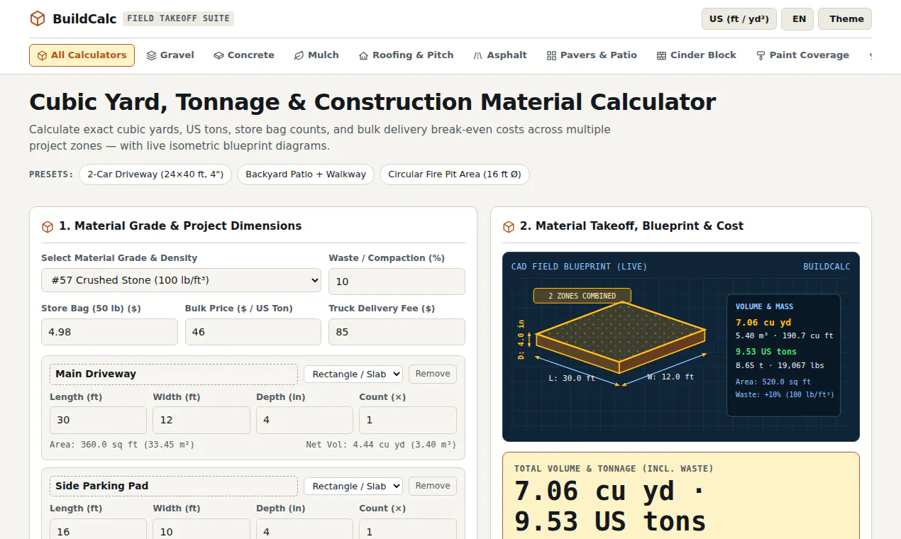The height and width of the screenshot is (539, 901).
Task: Edit Side Parking Pad Width field
Action: coord(201,529)
